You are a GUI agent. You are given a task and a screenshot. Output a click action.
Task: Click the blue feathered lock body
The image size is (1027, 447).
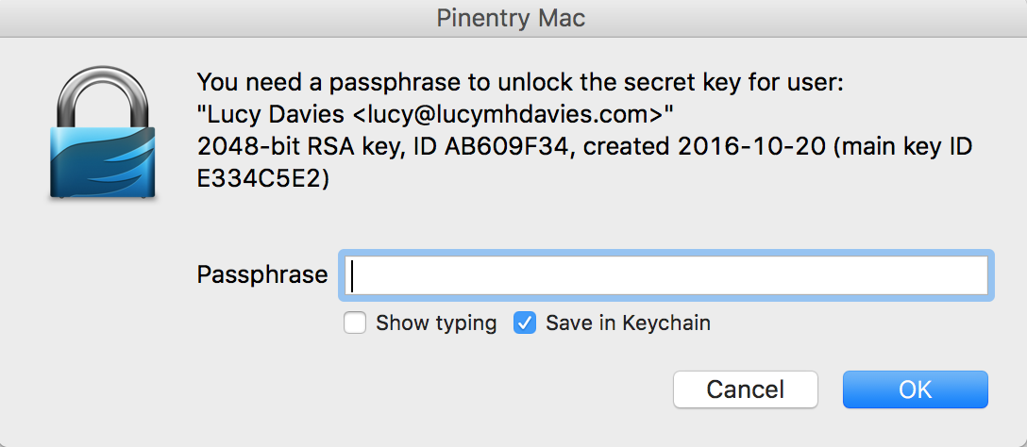[x=103, y=163]
